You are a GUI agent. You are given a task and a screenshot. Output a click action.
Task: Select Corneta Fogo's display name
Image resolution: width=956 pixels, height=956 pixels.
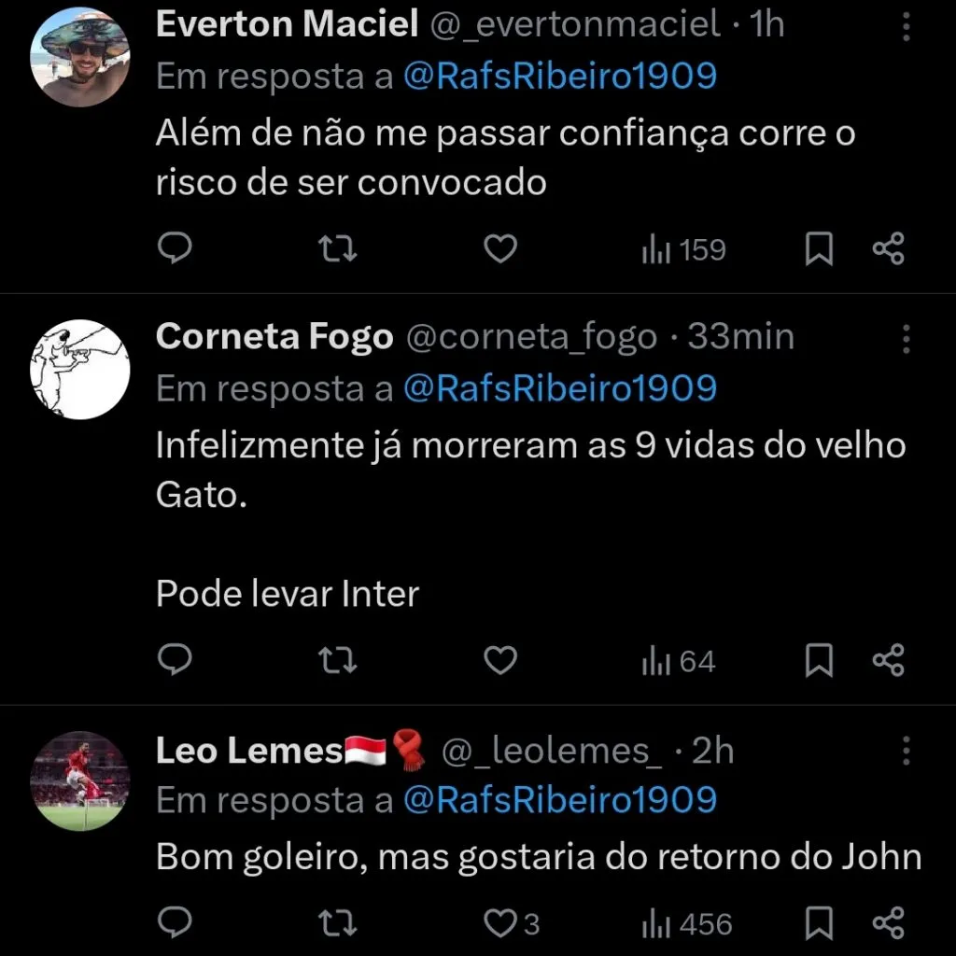[x=274, y=336]
